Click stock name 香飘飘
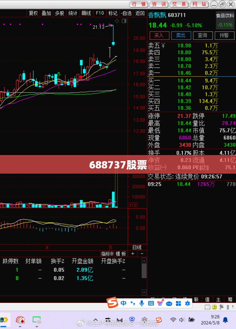The height and width of the screenshot is (329, 236). coord(157,15)
